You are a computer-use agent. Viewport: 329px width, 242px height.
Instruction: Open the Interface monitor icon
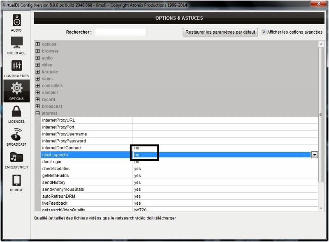coord(16,42)
